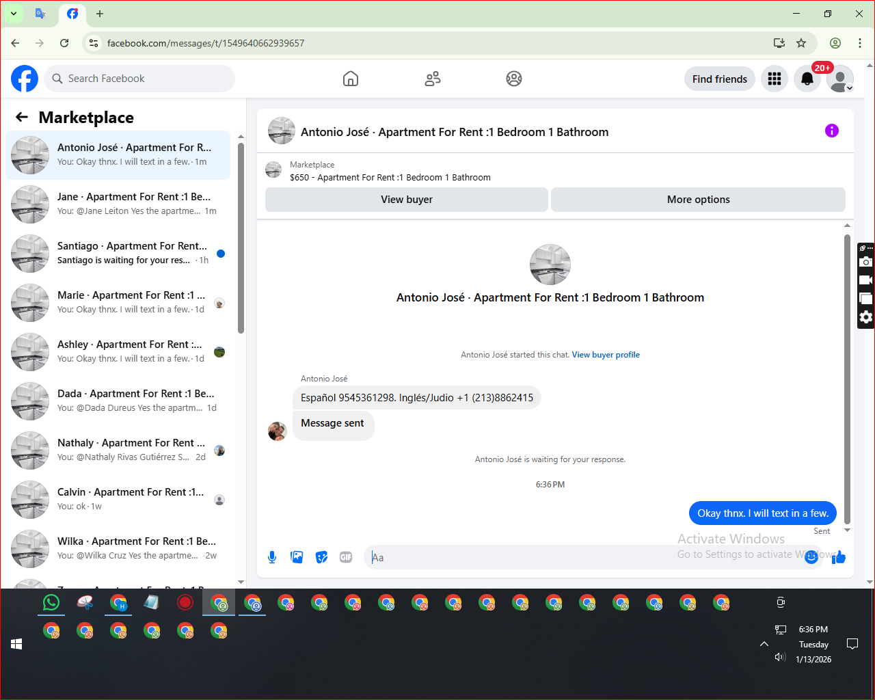Open the account profile dropdown
The height and width of the screenshot is (700, 875).
840,79
